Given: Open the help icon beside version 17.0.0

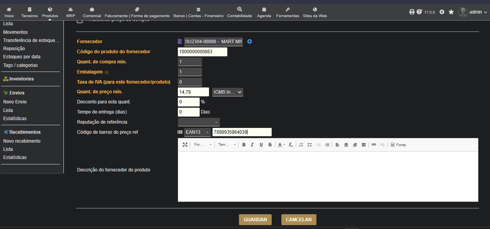Looking at the screenshot, I should (419, 12).
